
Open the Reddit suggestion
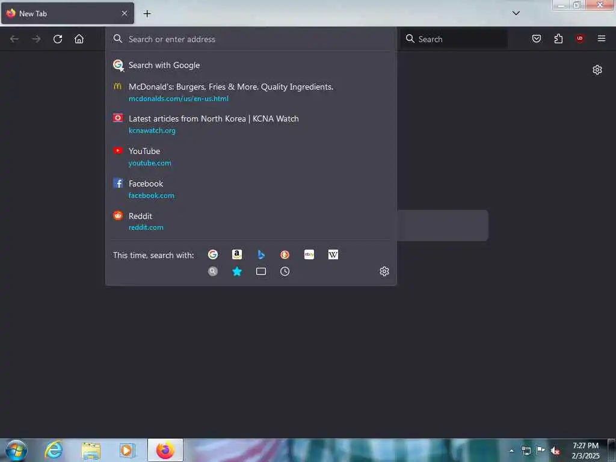coord(251,221)
